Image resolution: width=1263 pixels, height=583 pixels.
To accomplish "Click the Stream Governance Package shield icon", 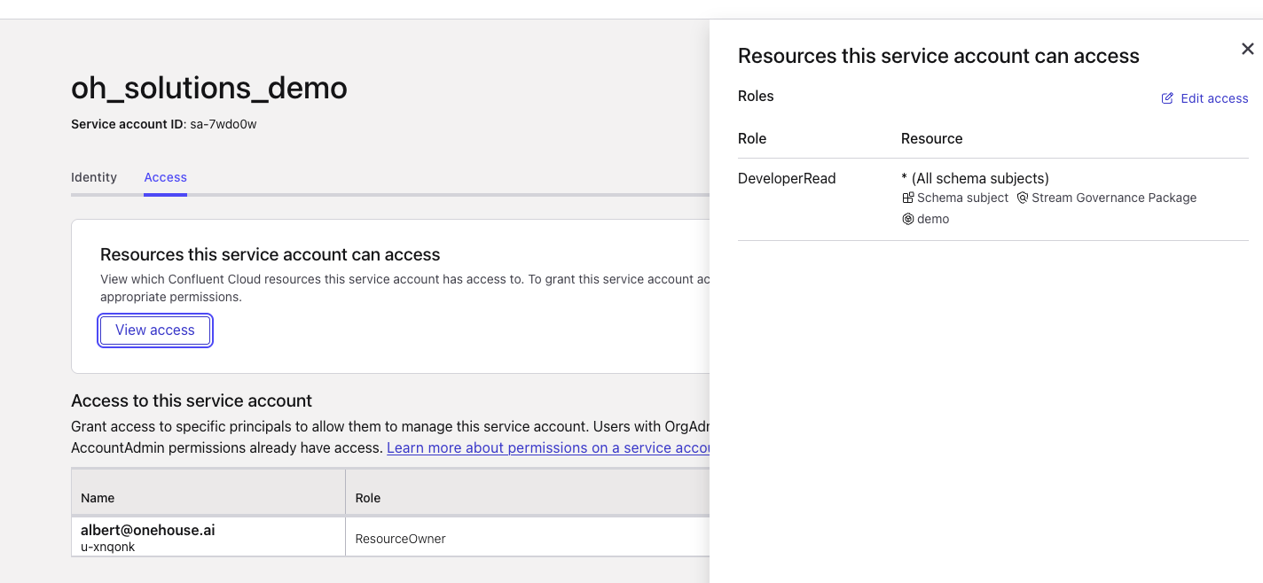I will 1023,198.
